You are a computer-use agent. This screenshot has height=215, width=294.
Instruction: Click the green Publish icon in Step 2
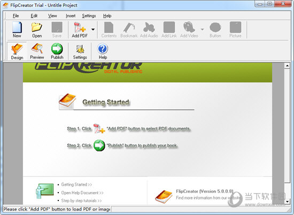pos(99,145)
